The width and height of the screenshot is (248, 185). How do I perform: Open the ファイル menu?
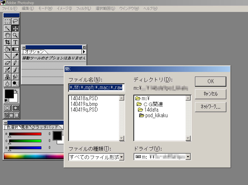click(10, 8)
